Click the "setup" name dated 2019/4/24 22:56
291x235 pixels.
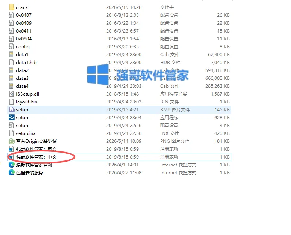tap(22, 126)
